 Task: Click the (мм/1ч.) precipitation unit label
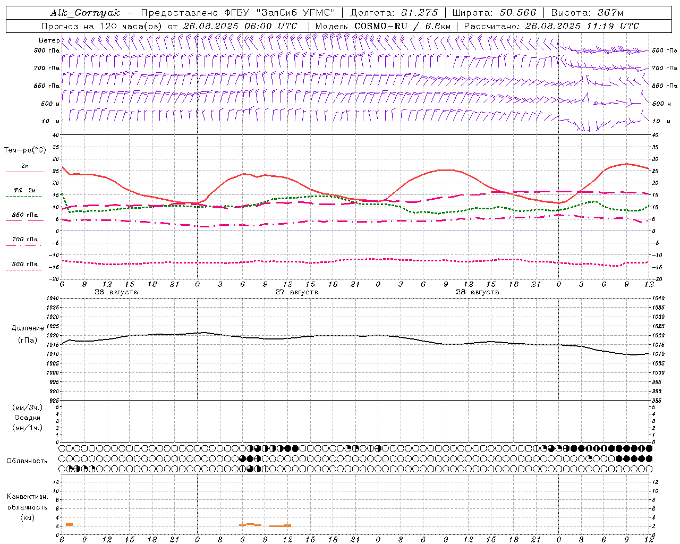coord(27,428)
